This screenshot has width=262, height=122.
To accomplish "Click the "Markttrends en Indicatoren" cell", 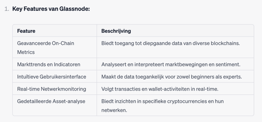I will pyautogui.click(x=49, y=64).
